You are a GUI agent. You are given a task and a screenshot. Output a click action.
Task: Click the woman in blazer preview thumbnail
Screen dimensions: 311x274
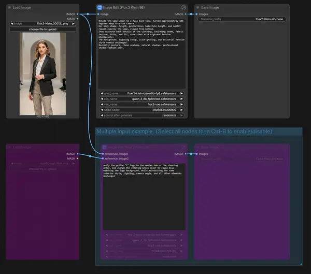(x=43, y=74)
